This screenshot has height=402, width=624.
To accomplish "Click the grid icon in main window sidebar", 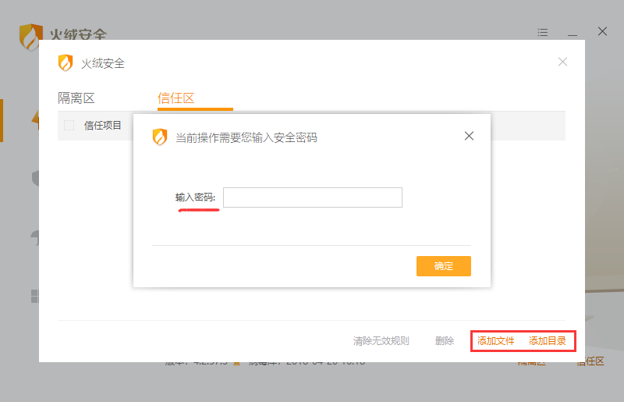I will [x=35, y=297].
